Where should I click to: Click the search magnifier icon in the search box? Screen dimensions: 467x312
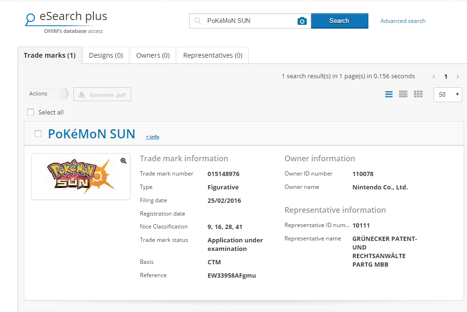point(197,21)
